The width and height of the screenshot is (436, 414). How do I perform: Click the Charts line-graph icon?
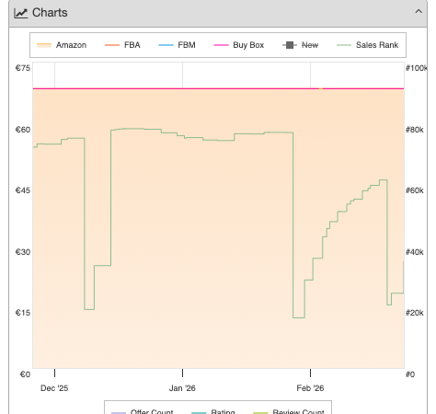21,13
